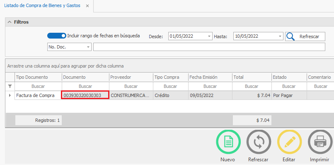This screenshot has width=334, height=165.
Task: Click Buscar filter under Total
Action: (x=252, y=86)
